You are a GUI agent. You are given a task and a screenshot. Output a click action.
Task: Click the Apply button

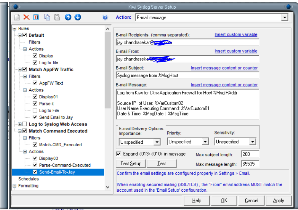coord(278,200)
